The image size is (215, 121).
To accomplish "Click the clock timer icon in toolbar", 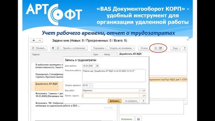I will click(x=156, y=48).
